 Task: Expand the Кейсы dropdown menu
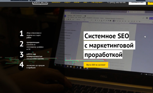coord(77,2)
